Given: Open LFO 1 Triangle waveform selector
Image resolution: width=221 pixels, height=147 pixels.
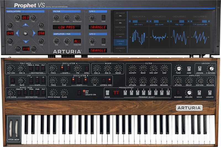Looking at the screenshot, I should point(98,27).
